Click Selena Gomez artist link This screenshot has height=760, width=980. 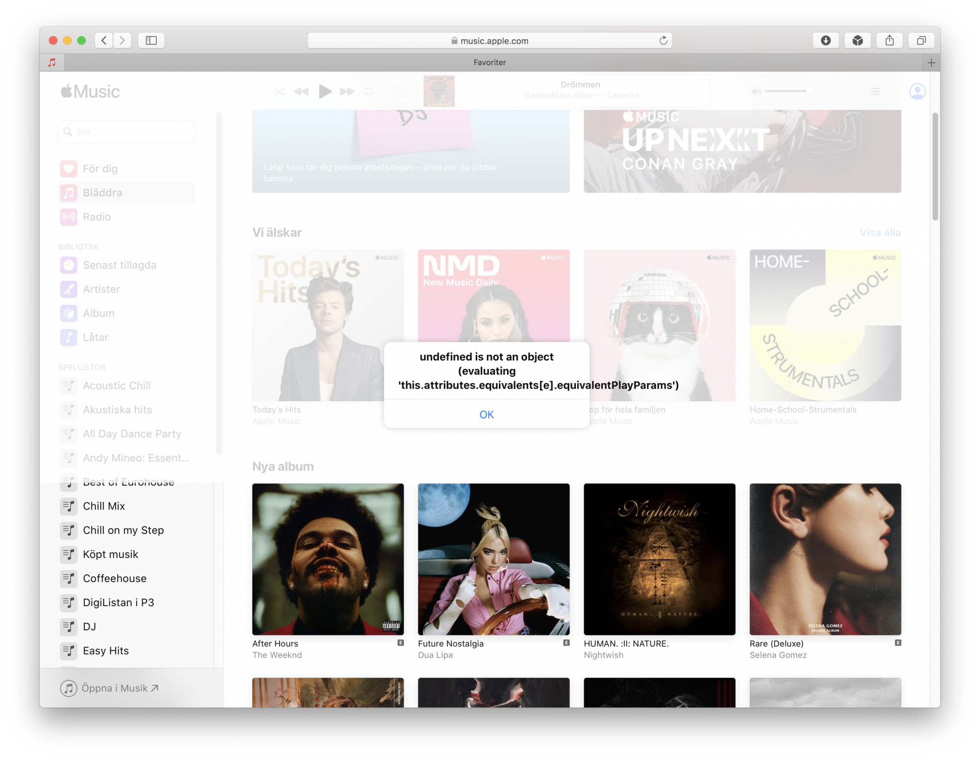tap(778, 655)
